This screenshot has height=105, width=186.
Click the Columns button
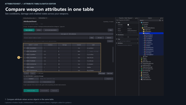click(x=109, y=38)
